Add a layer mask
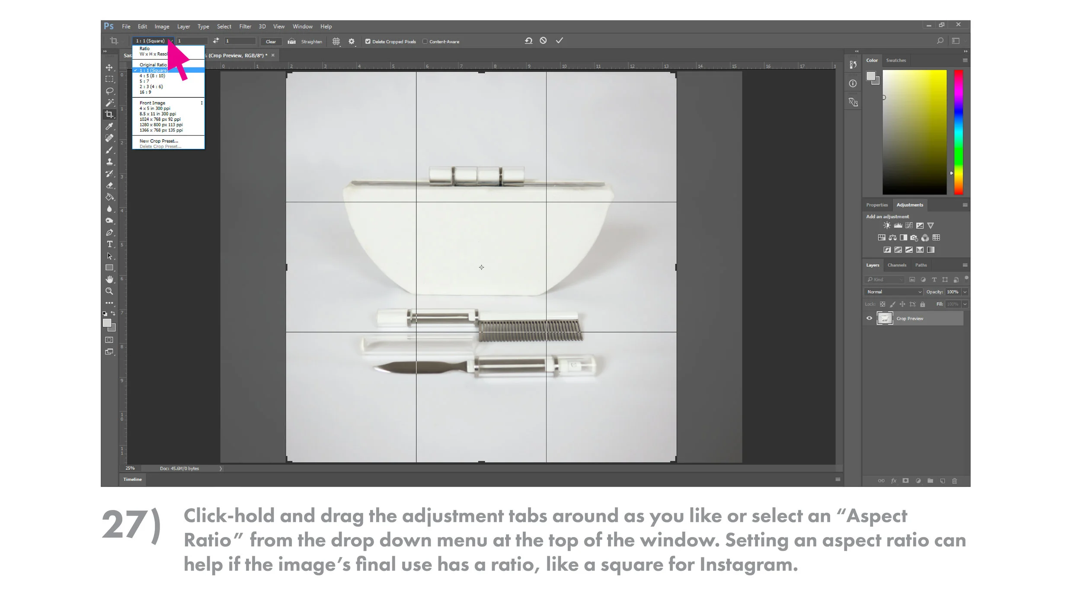Screen dimensions: 1081x608 pos(905,481)
